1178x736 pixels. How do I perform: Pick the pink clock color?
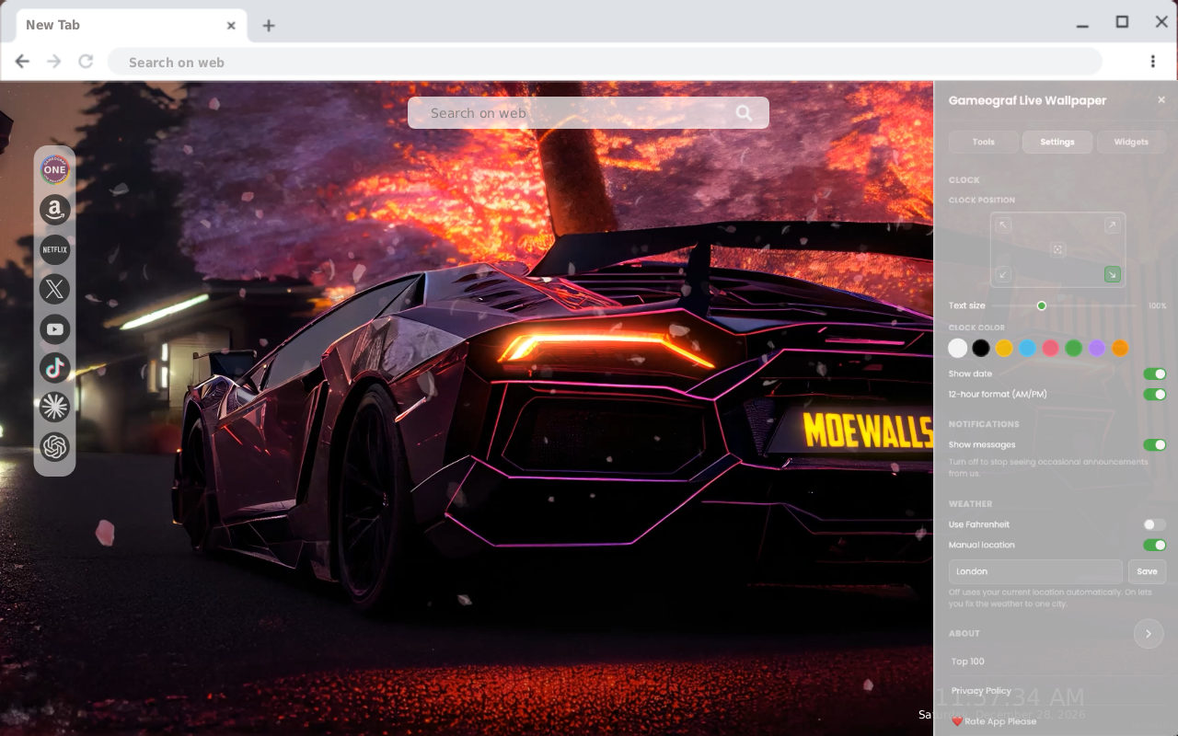click(x=1050, y=348)
